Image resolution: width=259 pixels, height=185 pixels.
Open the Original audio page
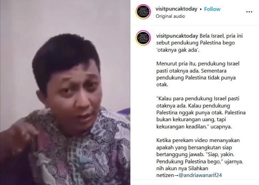click(170, 16)
